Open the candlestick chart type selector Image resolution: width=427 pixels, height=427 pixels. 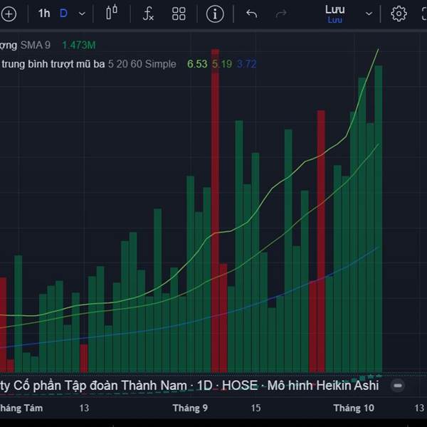tap(112, 14)
